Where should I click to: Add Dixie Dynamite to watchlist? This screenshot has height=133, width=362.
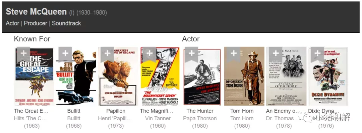tap(317, 54)
